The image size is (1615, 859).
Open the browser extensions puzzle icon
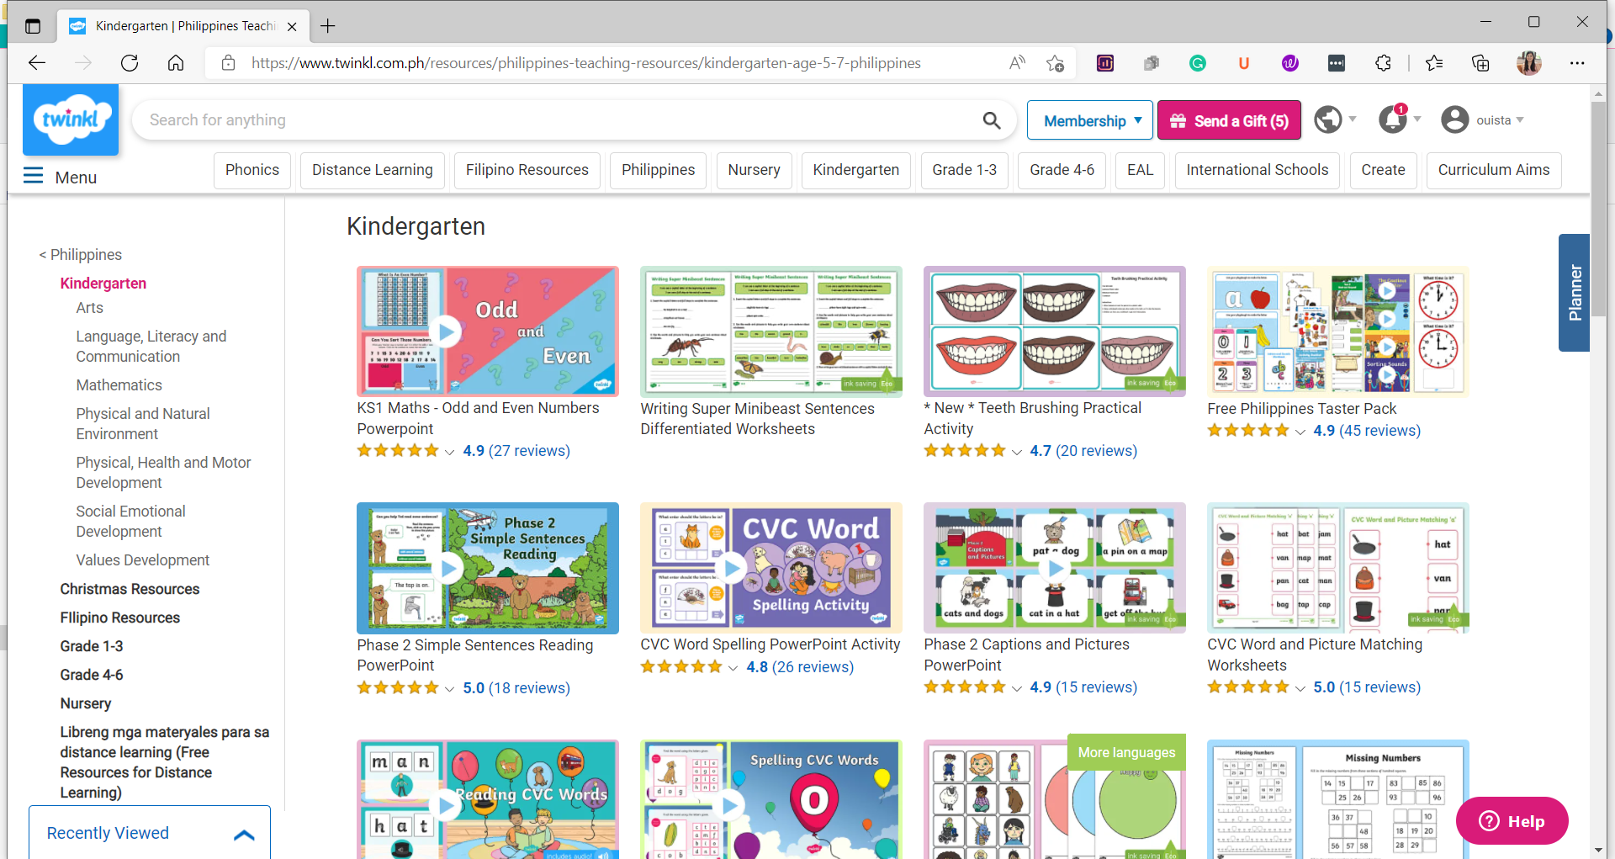point(1383,63)
